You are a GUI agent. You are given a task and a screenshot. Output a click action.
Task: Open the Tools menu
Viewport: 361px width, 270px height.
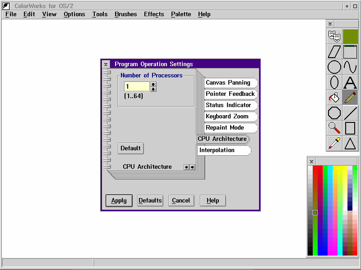click(100, 14)
